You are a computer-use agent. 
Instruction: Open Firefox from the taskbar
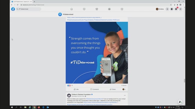(x=39, y=107)
